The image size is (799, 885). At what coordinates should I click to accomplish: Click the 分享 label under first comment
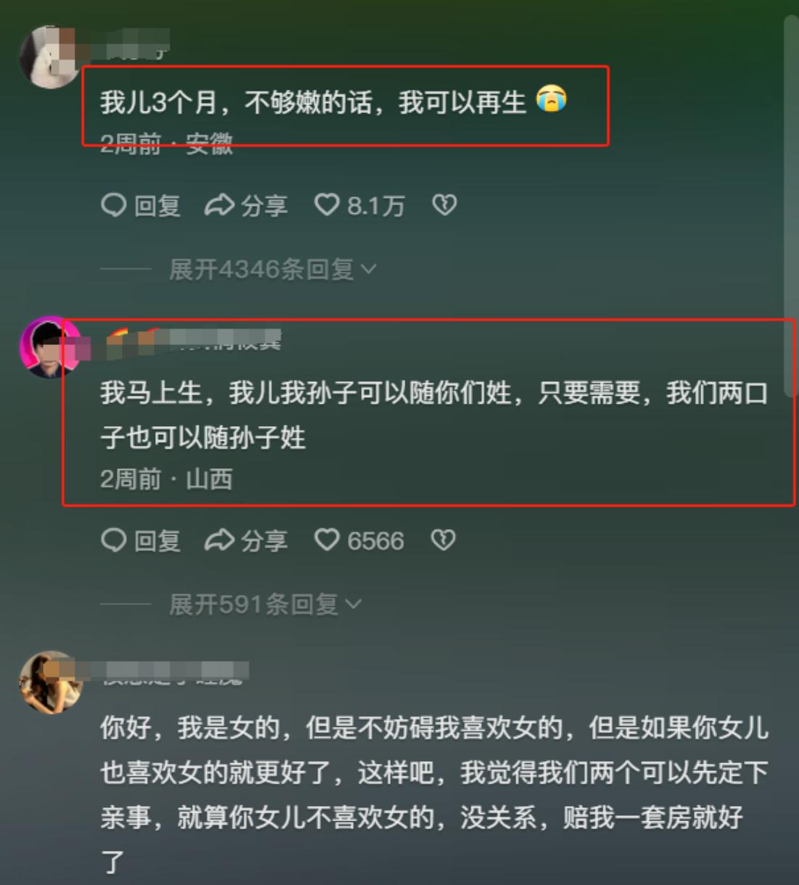click(265, 207)
